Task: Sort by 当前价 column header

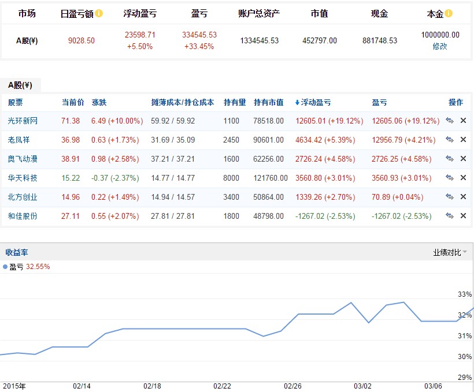Action: pos(73,102)
